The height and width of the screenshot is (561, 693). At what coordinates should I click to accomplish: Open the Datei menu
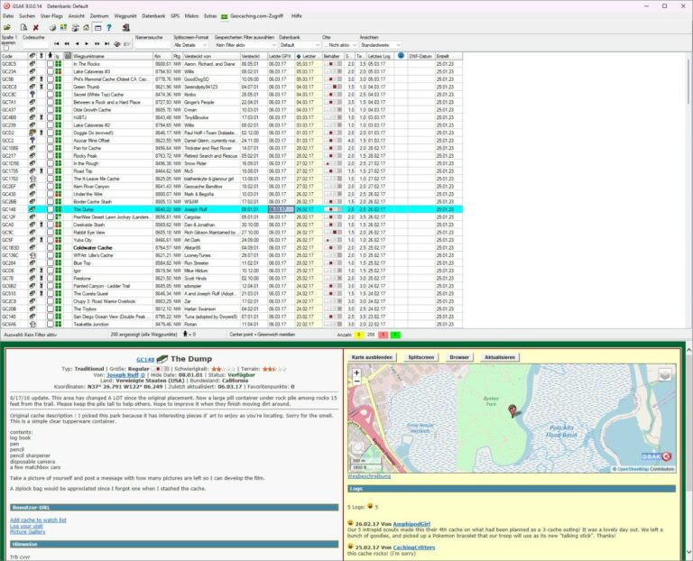click(8, 16)
